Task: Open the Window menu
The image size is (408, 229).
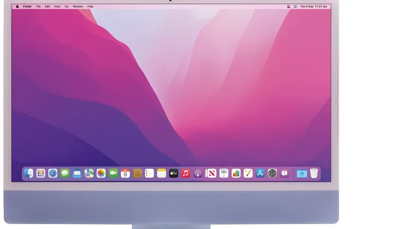Action: (x=78, y=7)
